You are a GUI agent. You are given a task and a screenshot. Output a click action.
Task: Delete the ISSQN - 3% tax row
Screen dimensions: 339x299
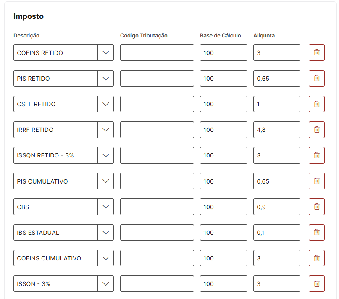316,283
